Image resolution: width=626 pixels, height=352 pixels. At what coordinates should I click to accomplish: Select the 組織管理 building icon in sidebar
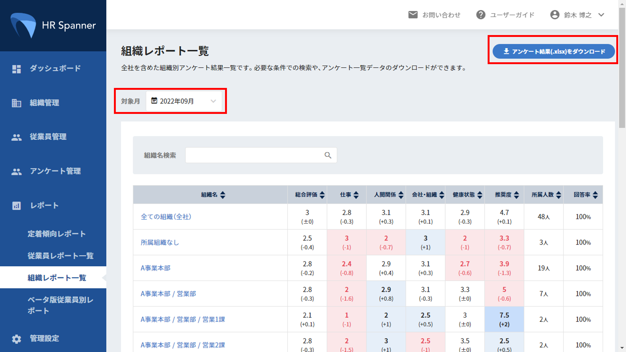pos(16,103)
